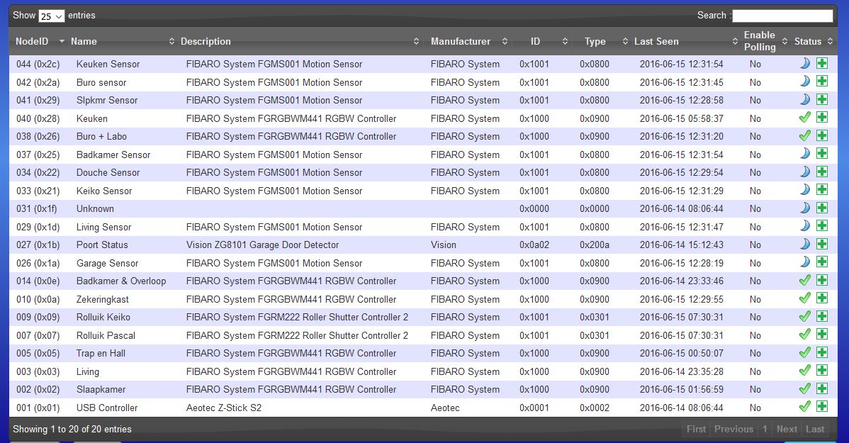Image resolution: width=849 pixels, height=443 pixels.
Task: Expand details with plus icon for Keuken row
Action: point(822,117)
